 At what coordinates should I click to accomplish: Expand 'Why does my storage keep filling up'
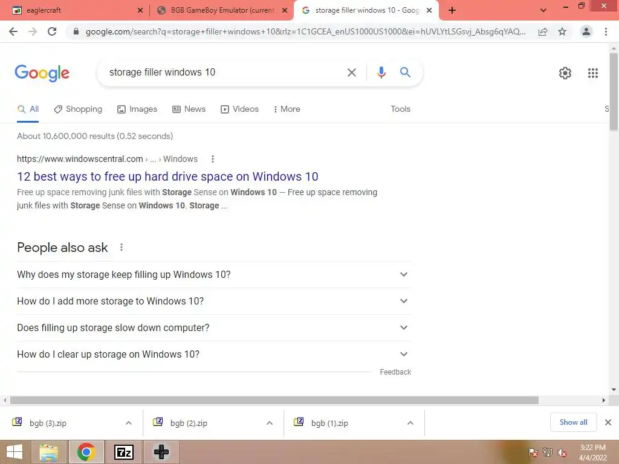pos(213,275)
